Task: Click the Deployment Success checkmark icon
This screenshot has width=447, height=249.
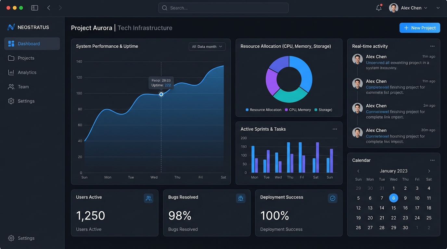Action: tap(332, 198)
